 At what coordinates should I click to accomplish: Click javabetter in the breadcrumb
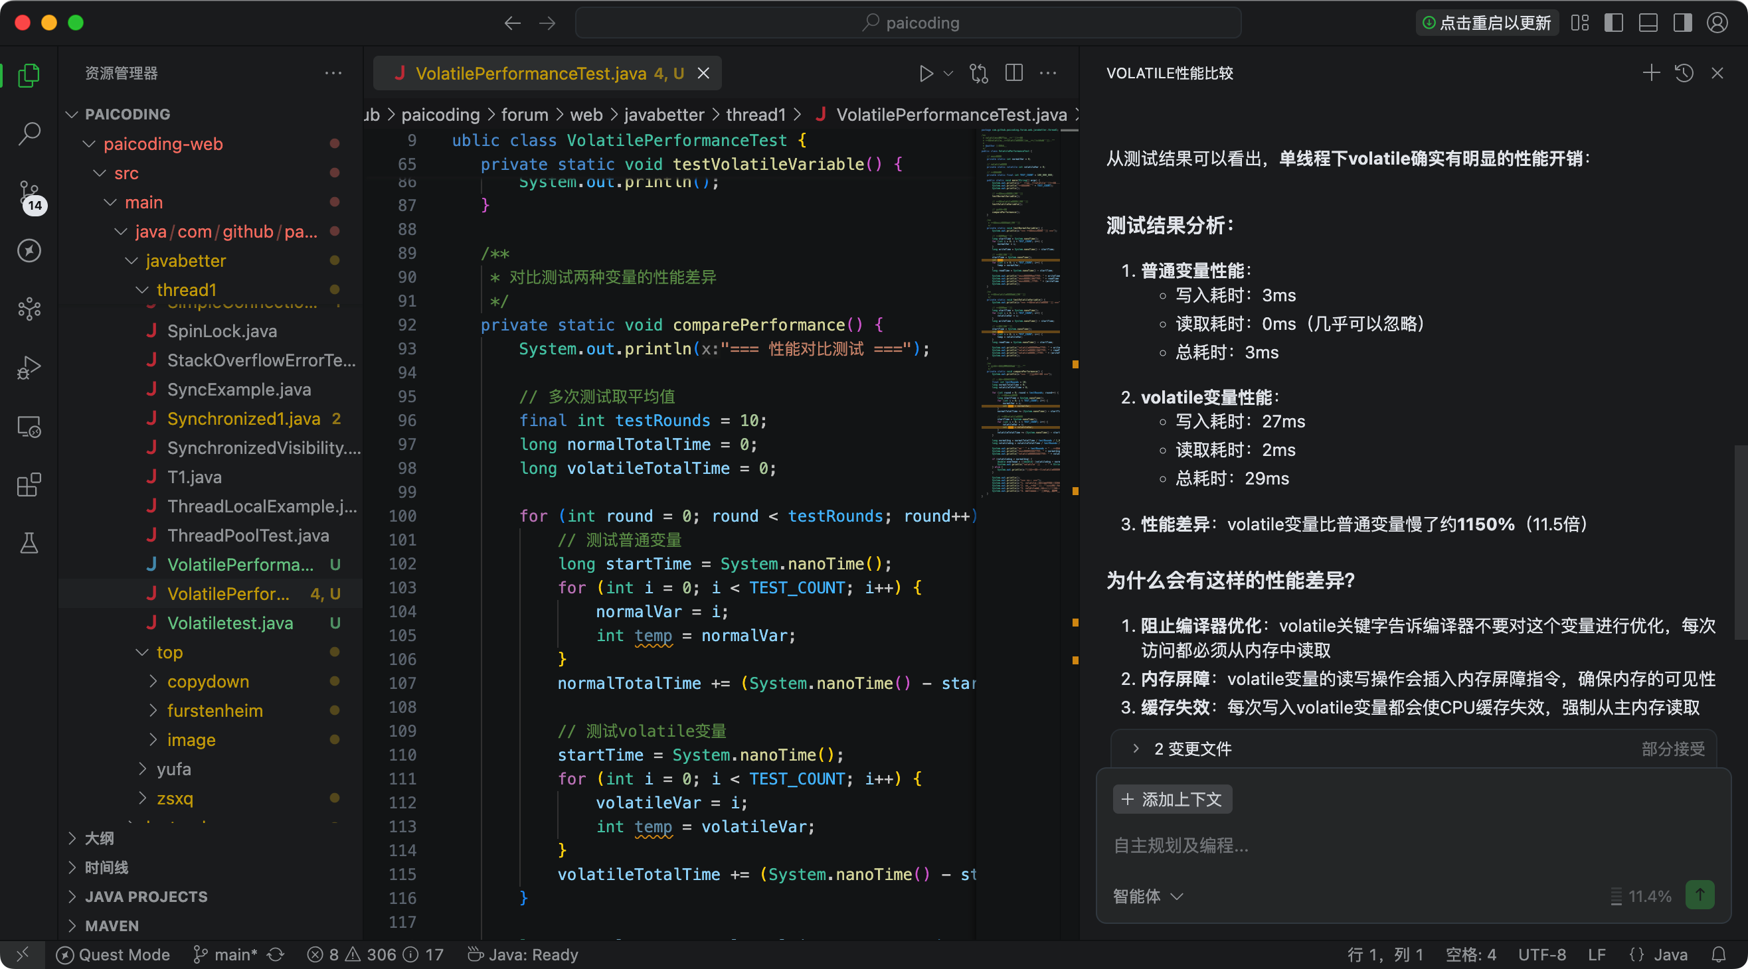(663, 115)
